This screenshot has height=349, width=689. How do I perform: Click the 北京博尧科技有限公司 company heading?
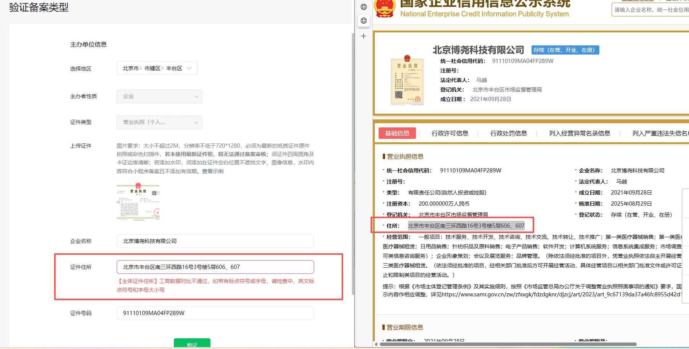[479, 50]
